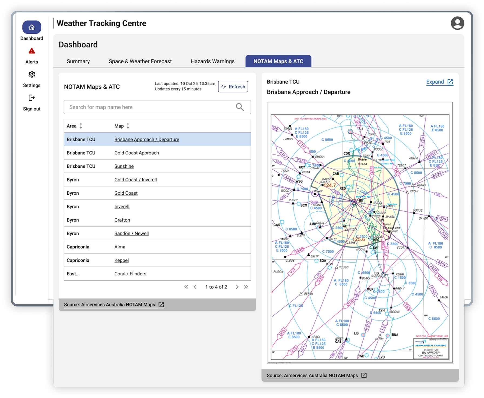
Task: Go to previous page arrow
Action: point(195,287)
